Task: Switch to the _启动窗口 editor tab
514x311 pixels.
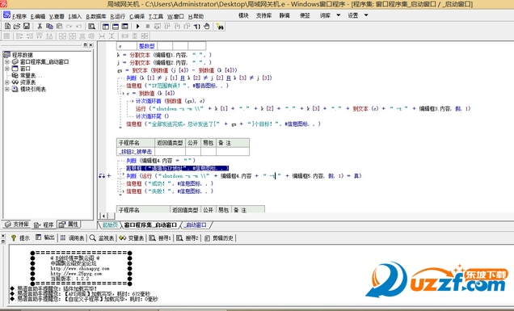Action: click(196, 225)
